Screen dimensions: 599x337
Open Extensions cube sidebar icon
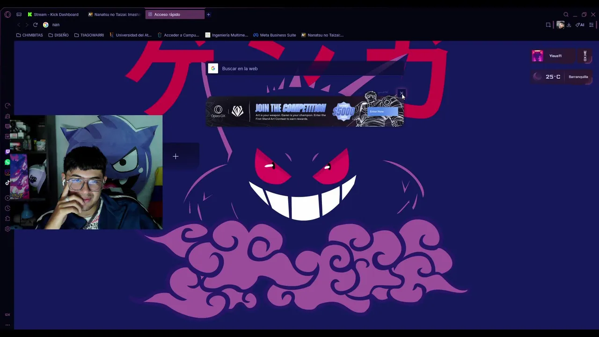pyautogui.click(x=7, y=219)
